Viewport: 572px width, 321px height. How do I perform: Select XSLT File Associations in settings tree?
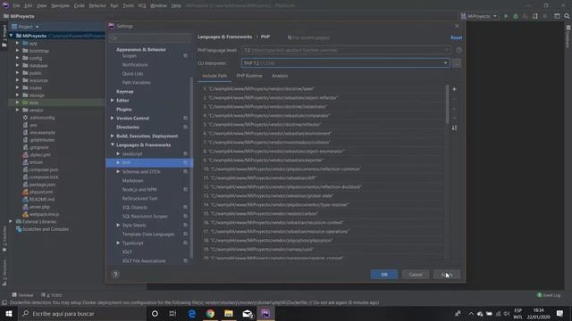(144, 260)
